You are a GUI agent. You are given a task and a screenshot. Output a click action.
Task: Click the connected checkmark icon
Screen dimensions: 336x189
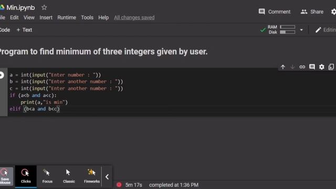coord(262,30)
